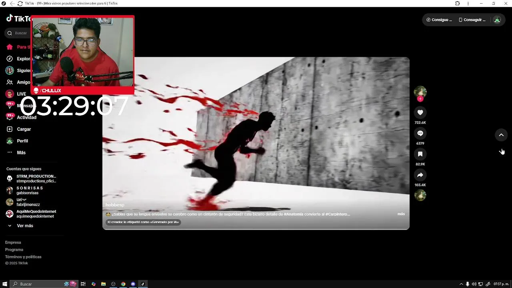The width and height of the screenshot is (512, 288).
Task: Click the 'Consigue ...' coins button
Action: [439, 20]
